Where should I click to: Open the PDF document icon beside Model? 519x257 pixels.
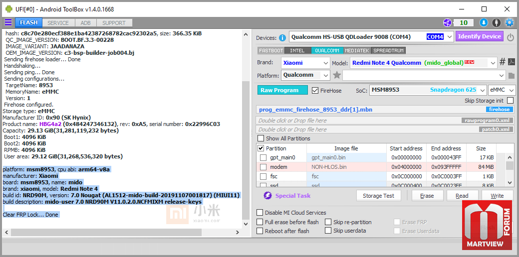click(x=512, y=62)
